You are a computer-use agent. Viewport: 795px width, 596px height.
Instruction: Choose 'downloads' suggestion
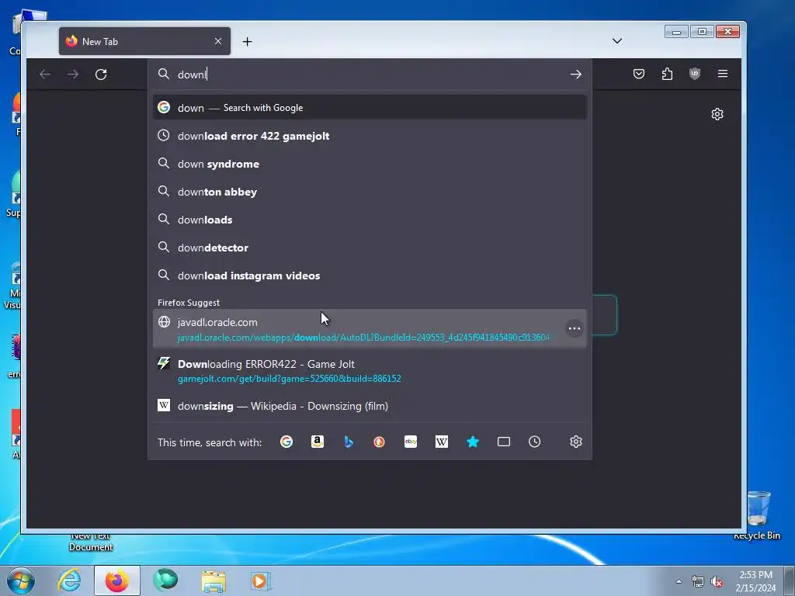[x=370, y=220]
